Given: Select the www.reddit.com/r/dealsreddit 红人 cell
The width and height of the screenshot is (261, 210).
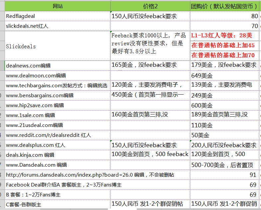Looking at the screenshot, I should pos(57,135).
